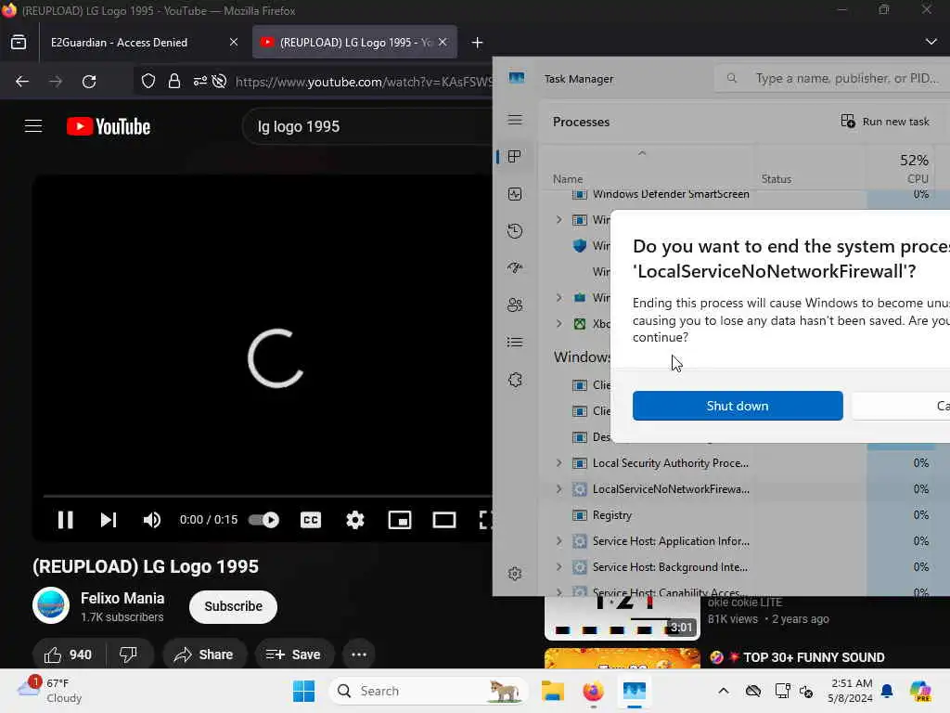Expand LocalServiceNoNetworkFirewall process row
Viewport: 950px width, 713px height.
tap(559, 488)
